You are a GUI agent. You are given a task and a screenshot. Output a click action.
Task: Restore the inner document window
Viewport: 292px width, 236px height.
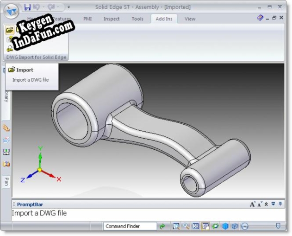click(274, 18)
